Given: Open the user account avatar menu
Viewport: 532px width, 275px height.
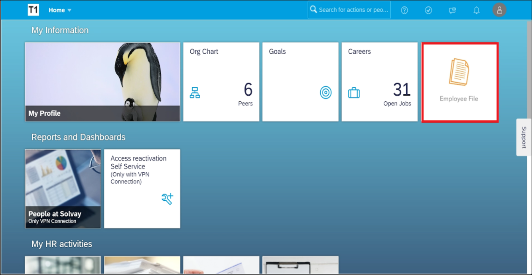Looking at the screenshot, I should [x=499, y=10].
